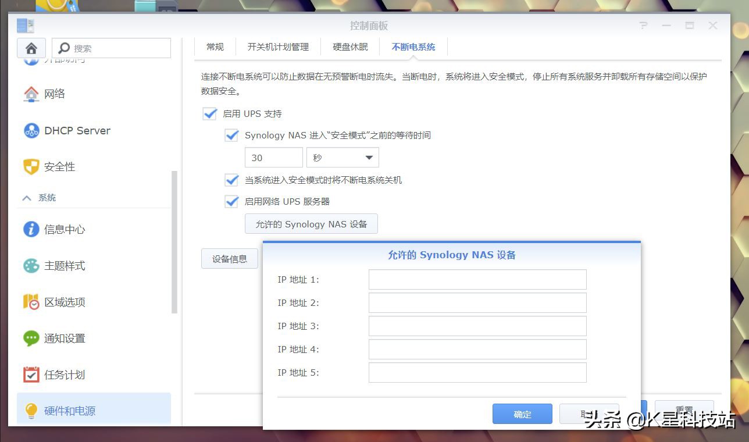This screenshot has height=442, width=749.
Task: Go to the Control Panel home view
Action: pos(31,48)
